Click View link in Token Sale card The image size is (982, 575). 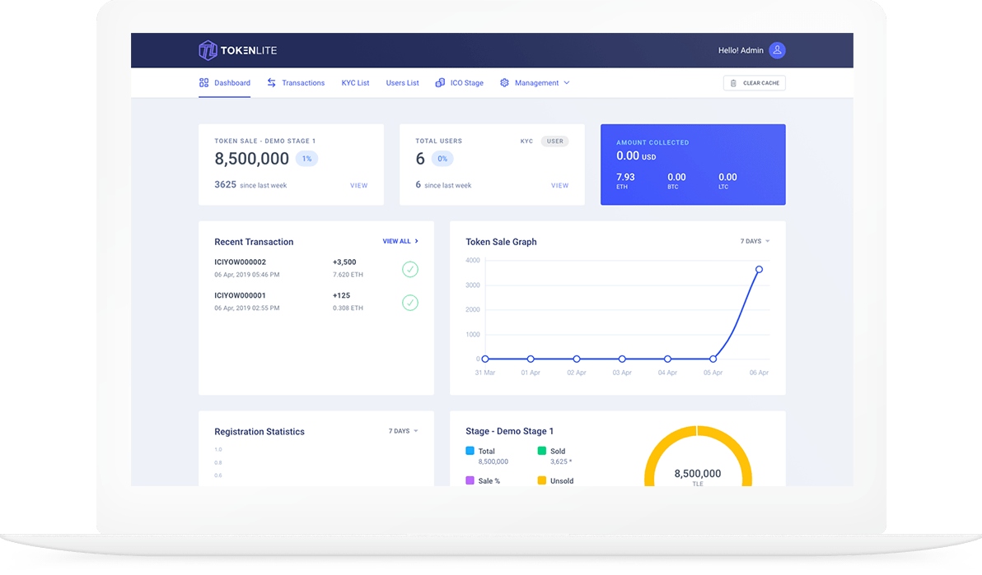pyautogui.click(x=358, y=186)
